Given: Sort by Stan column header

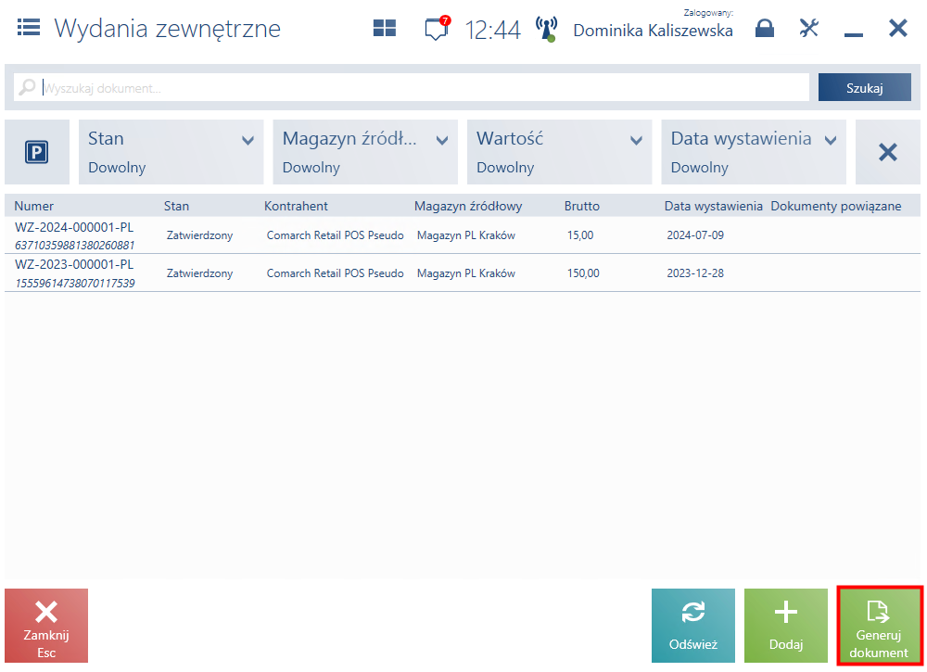Looking at the screenshot, I should click(x=176, y=206).
